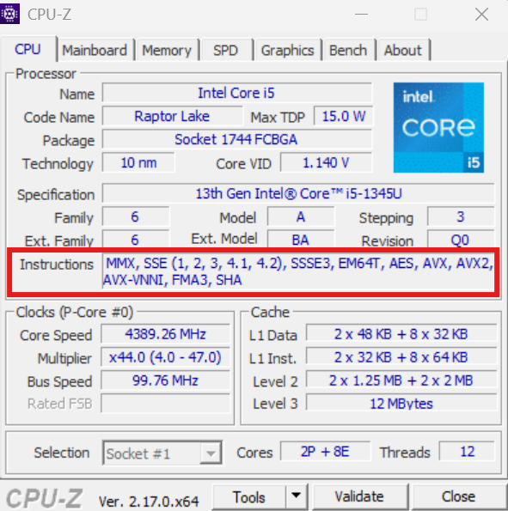Open the Bench tab
This screenshot has width=508, height=511.
pos(348,51)
